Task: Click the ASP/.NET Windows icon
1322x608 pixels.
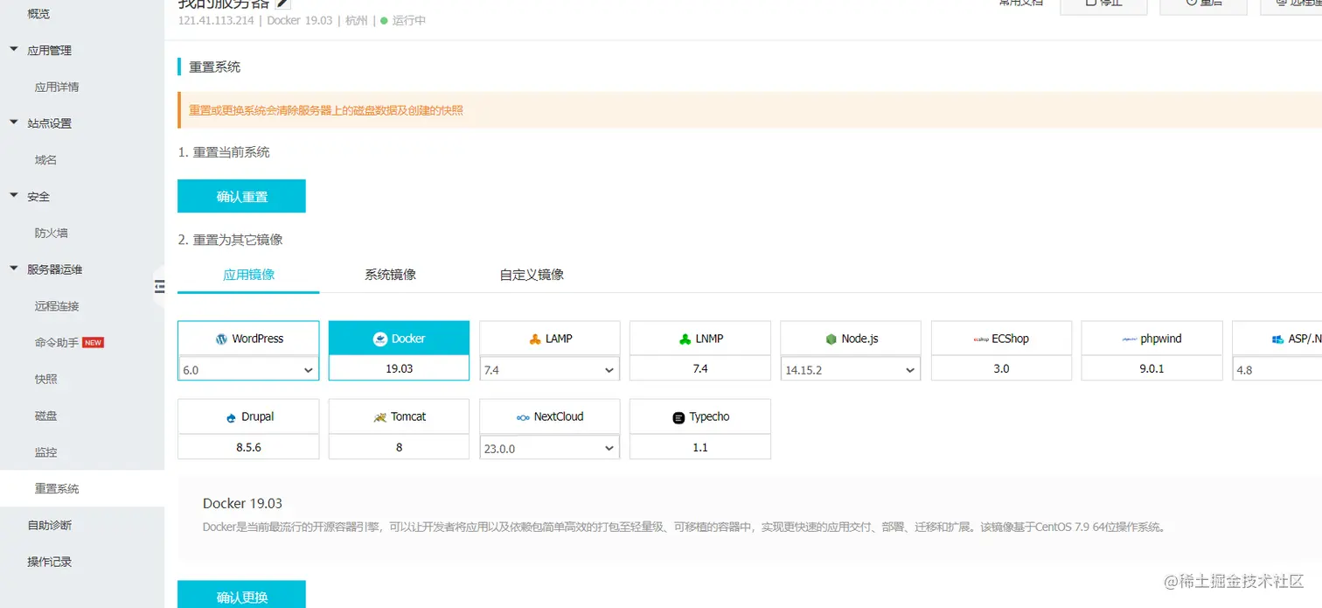Action: [1278, 339]
